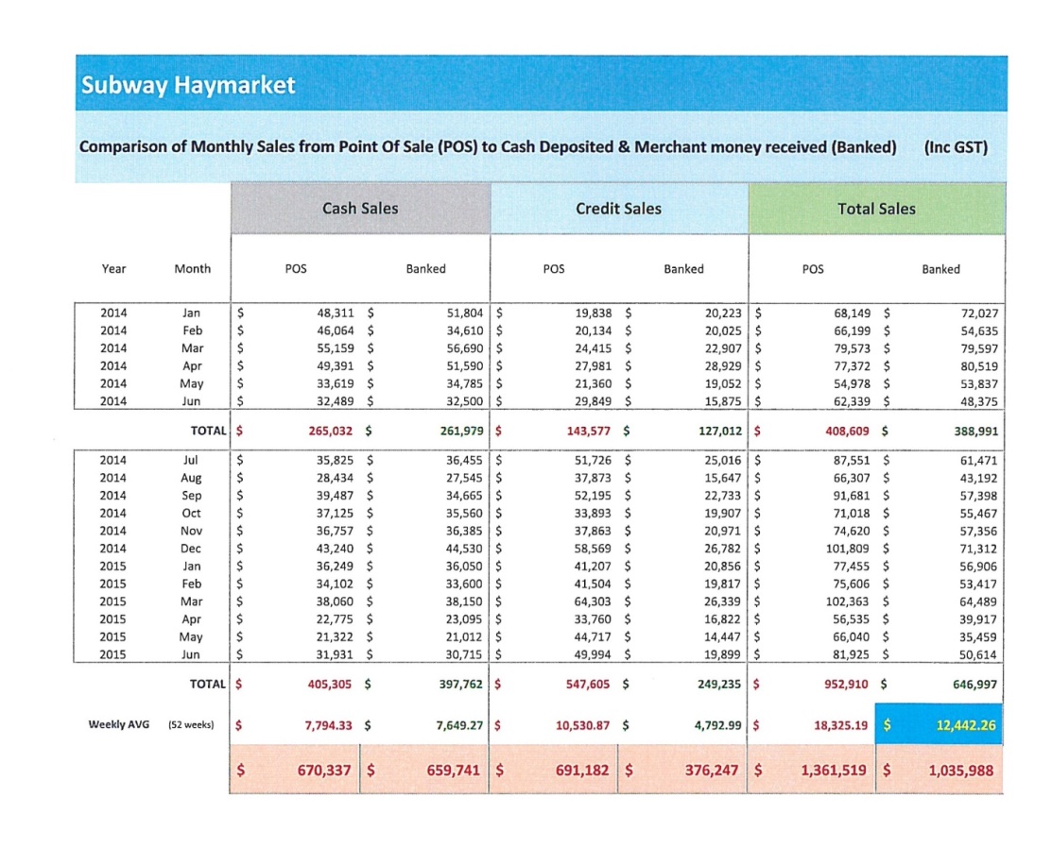
Task: Select the "Credit Sales" column group header
Action: (x=618, y=209)
